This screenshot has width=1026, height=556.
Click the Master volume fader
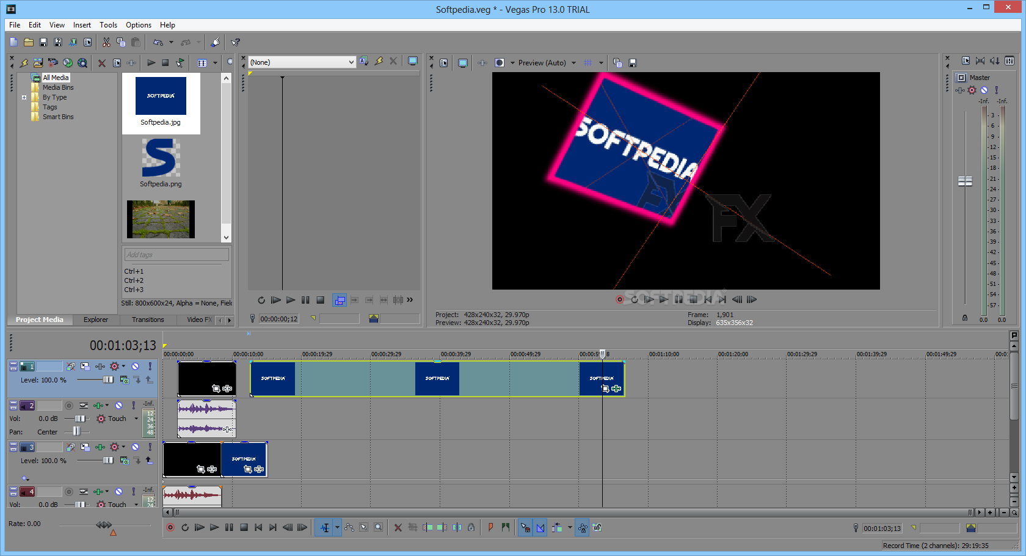coord(965,181)
